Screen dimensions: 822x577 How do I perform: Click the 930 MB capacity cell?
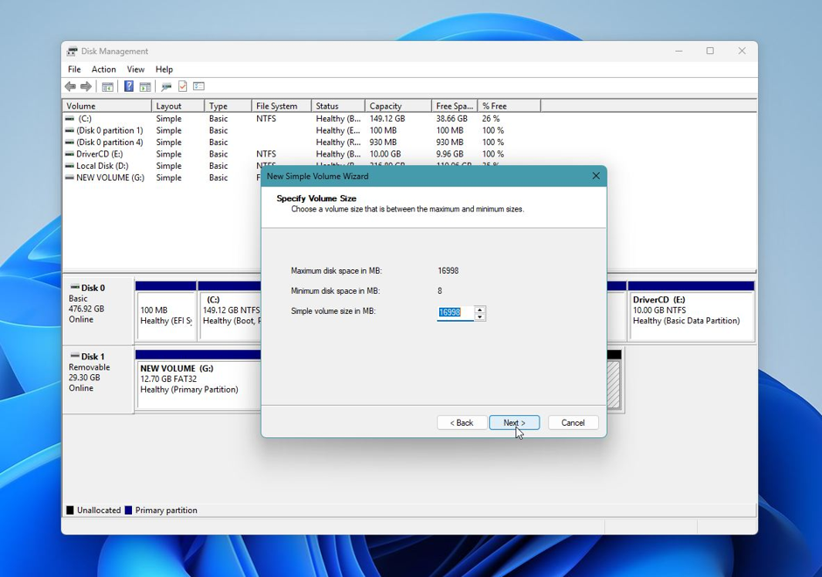pos(383,142)
